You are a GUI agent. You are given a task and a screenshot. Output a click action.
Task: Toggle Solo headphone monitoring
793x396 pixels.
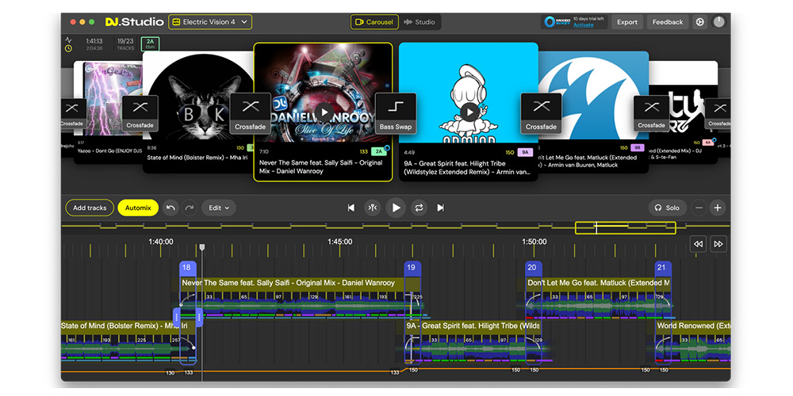pos(666,208)
